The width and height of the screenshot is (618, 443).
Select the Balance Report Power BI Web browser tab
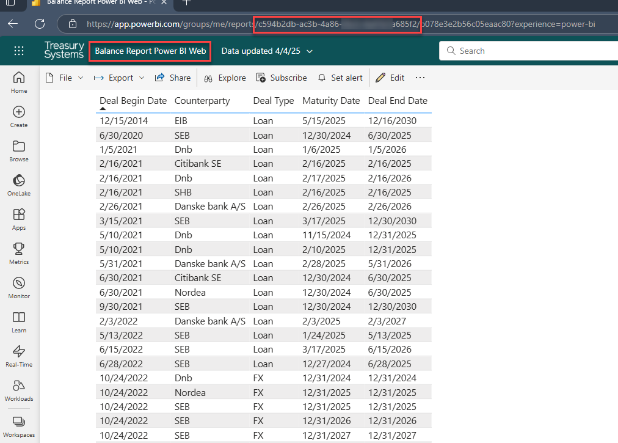[100, 2]
